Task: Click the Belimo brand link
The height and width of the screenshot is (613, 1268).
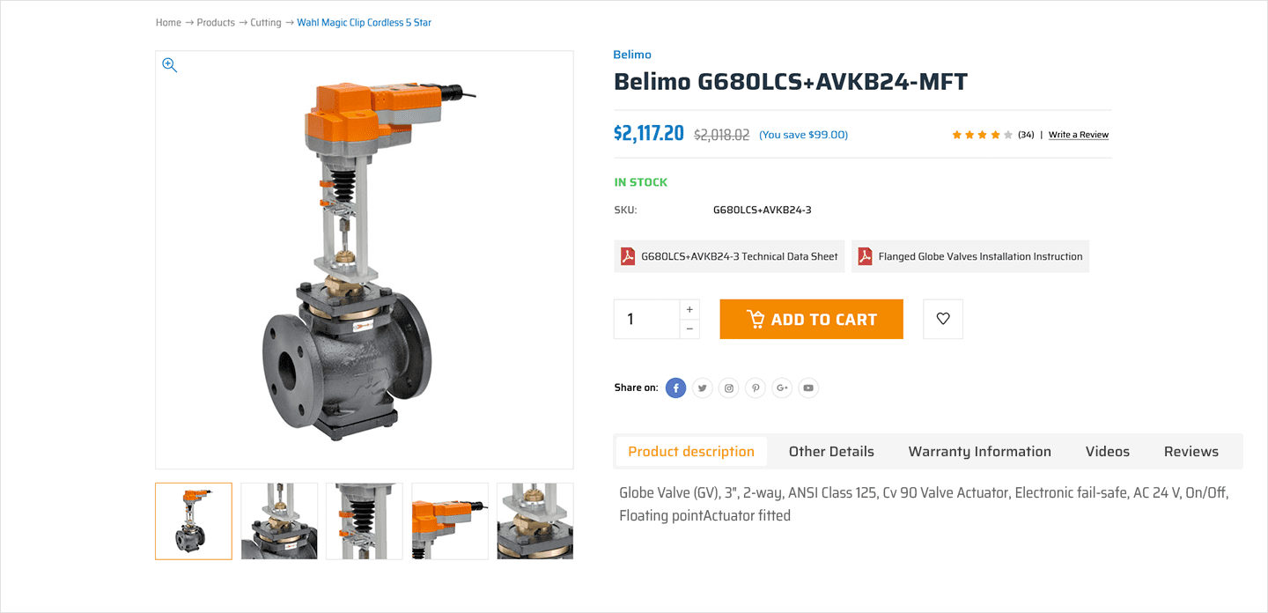Action: tap(632, 55)
